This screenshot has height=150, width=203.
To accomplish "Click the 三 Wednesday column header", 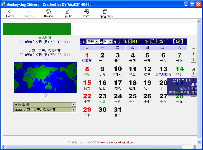I will pos(133,47).
